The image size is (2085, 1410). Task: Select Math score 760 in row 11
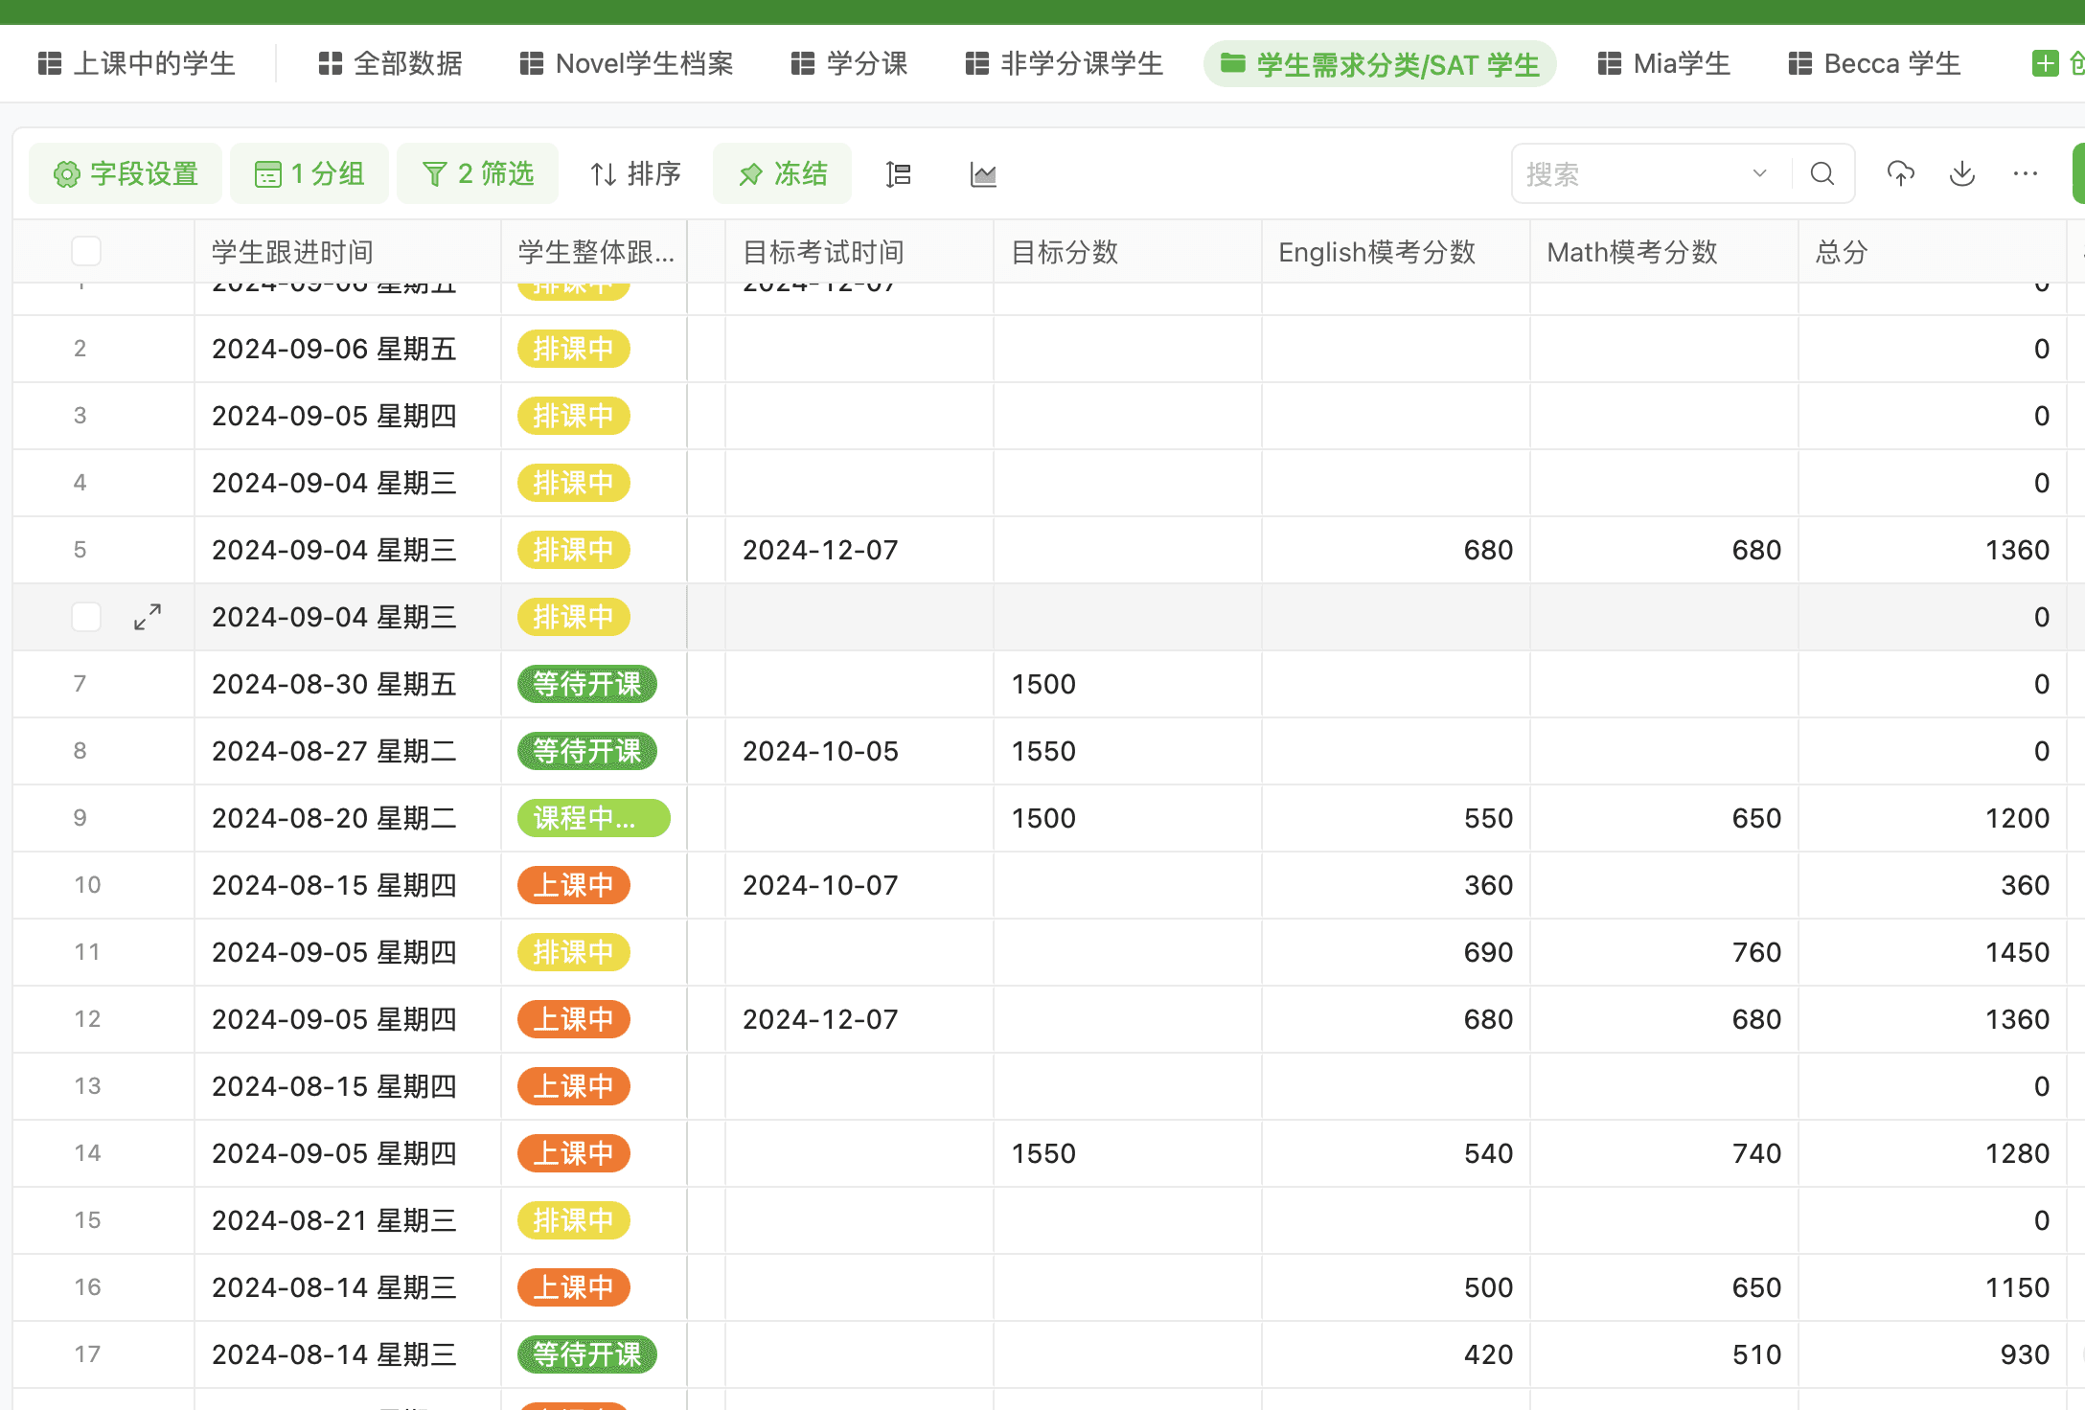1756,952
